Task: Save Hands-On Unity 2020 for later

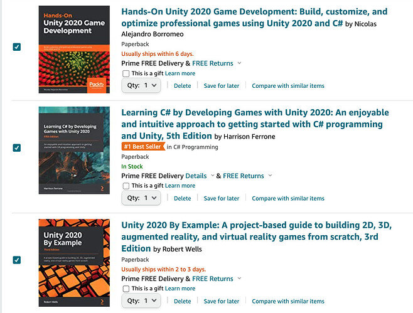Action: click(x=222, y=86)
